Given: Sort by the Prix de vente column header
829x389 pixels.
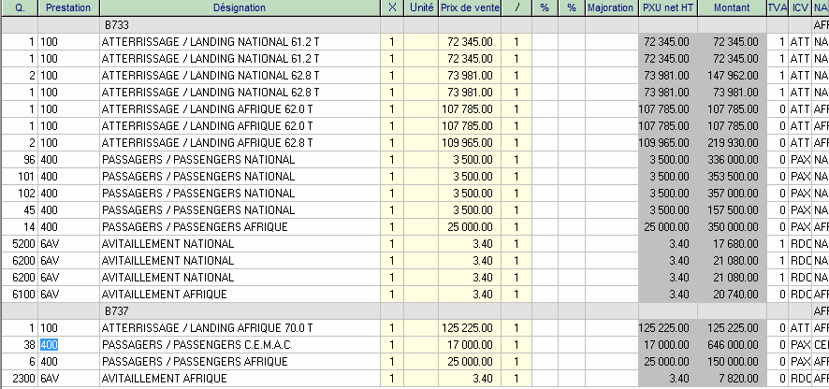Looking at the screenshot, I should click(x=467, y=7).
